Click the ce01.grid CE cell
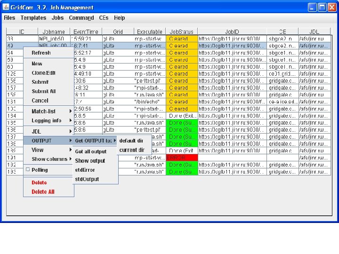339x254 pixels. pyautogui.click(x=282, y=74)
